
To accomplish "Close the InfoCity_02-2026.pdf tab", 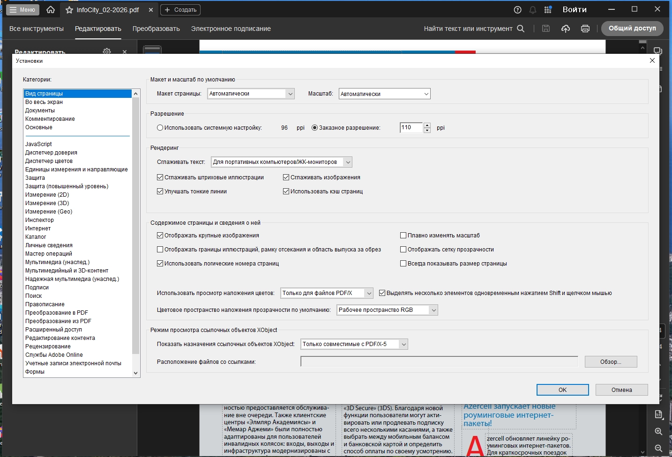I will coord(150,10).
